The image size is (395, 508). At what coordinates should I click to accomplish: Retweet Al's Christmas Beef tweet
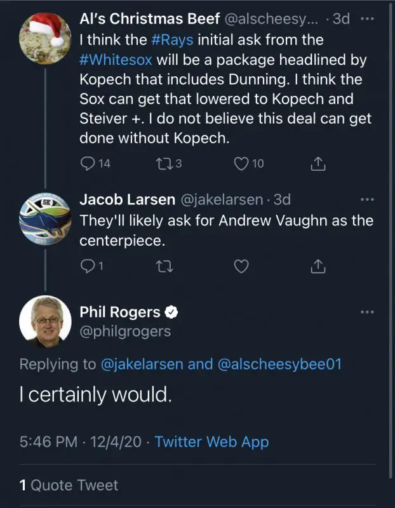coord(163,164)
